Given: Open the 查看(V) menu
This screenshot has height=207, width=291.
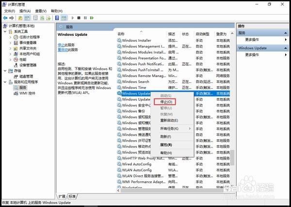Looking at the screenshot, I should tap(41, 11).
